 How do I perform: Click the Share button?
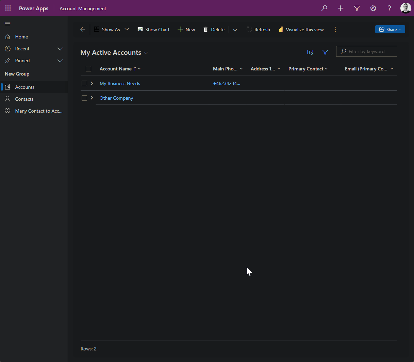[x=390, y=29]
